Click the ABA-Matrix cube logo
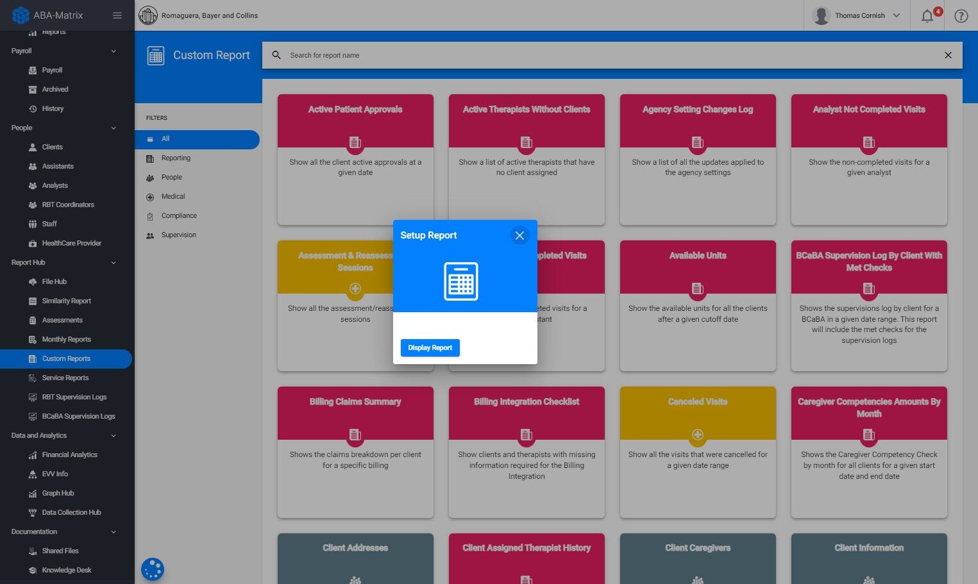Image resolution: width=978 pixels, height=584 pixels. coord(21,15)
